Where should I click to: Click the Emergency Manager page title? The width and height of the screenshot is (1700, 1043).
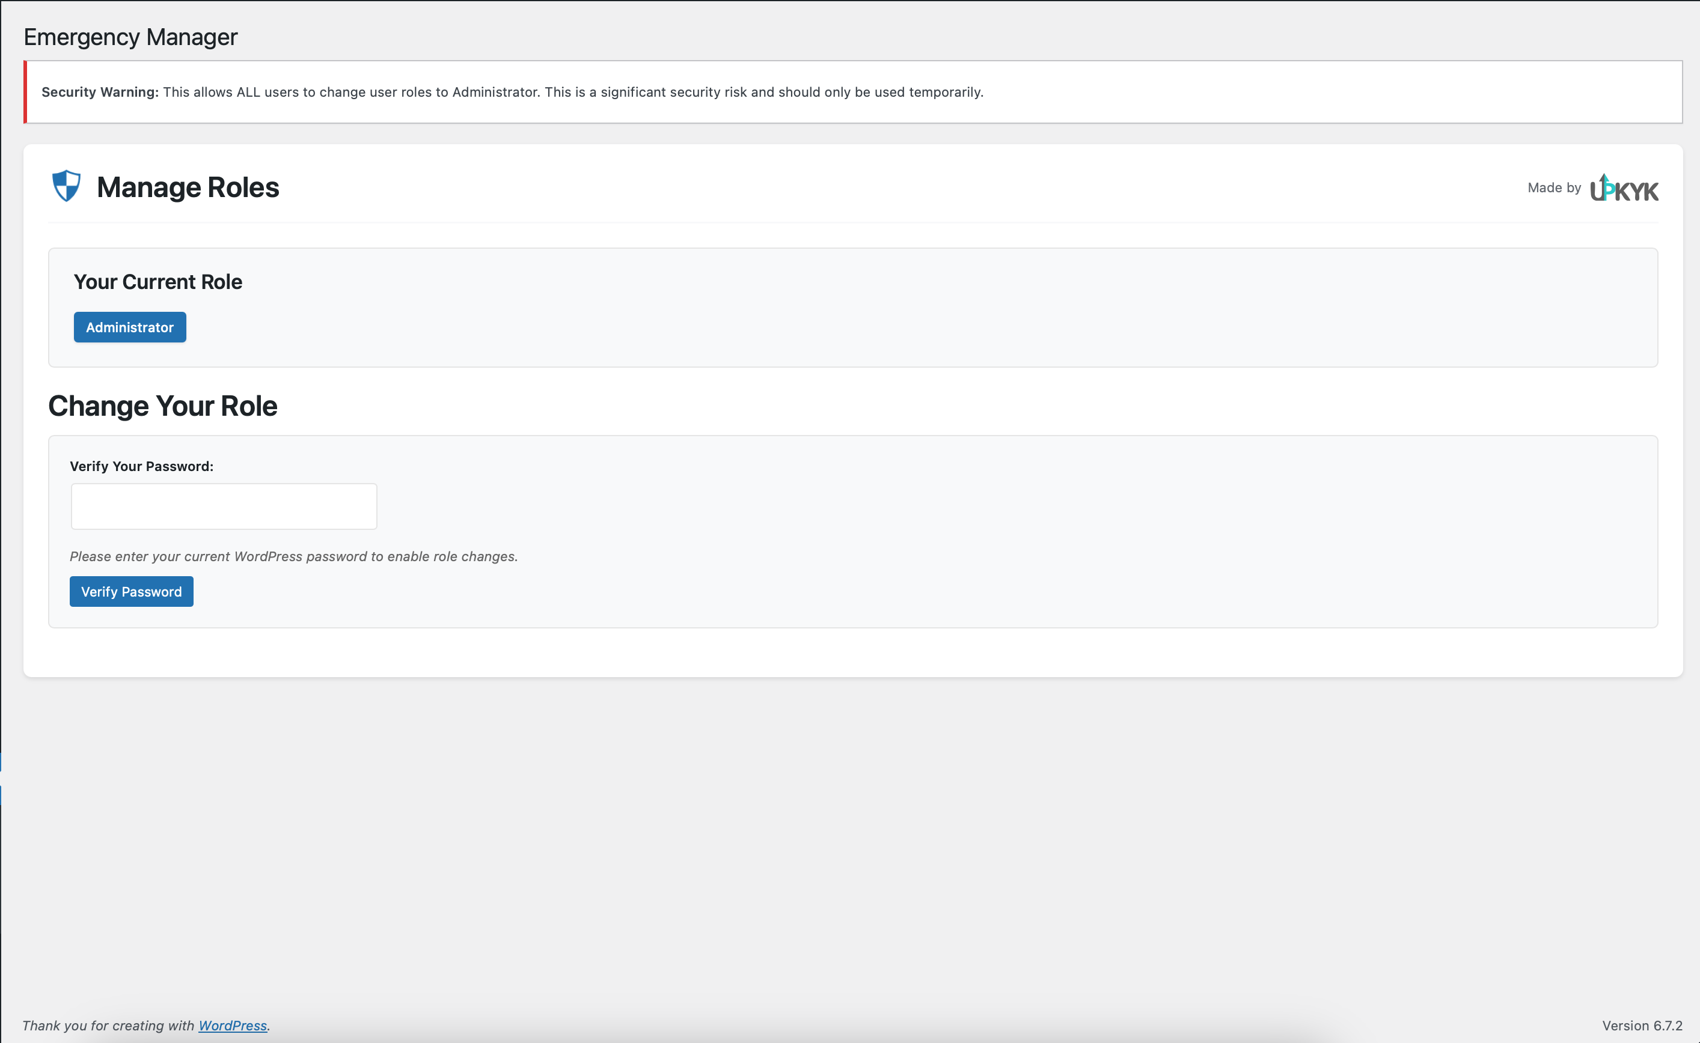[130, 37]
